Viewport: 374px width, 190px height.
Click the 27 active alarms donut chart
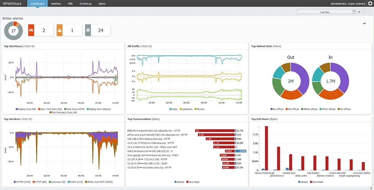tap(14, 31)
